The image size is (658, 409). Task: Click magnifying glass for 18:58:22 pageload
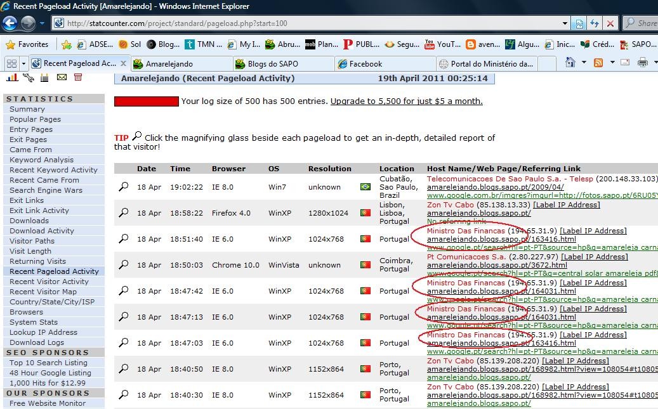(123, 212)
